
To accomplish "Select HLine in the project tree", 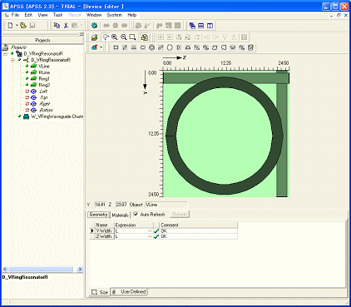I will (x=44, y=72).
